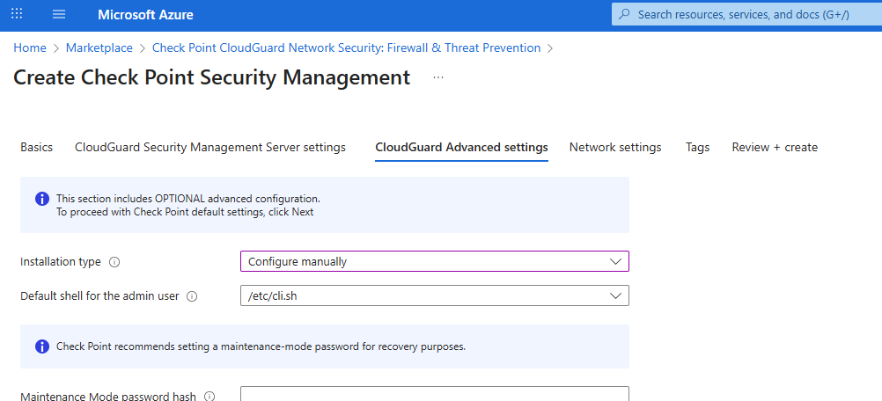Screen dimensions: 882x401
Task: Click info icon in OPTIONAL advanced configuration banner
Action: tap(41, 199)
